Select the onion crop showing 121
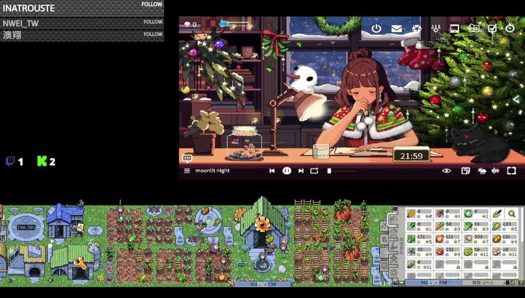 click(448, 239)
